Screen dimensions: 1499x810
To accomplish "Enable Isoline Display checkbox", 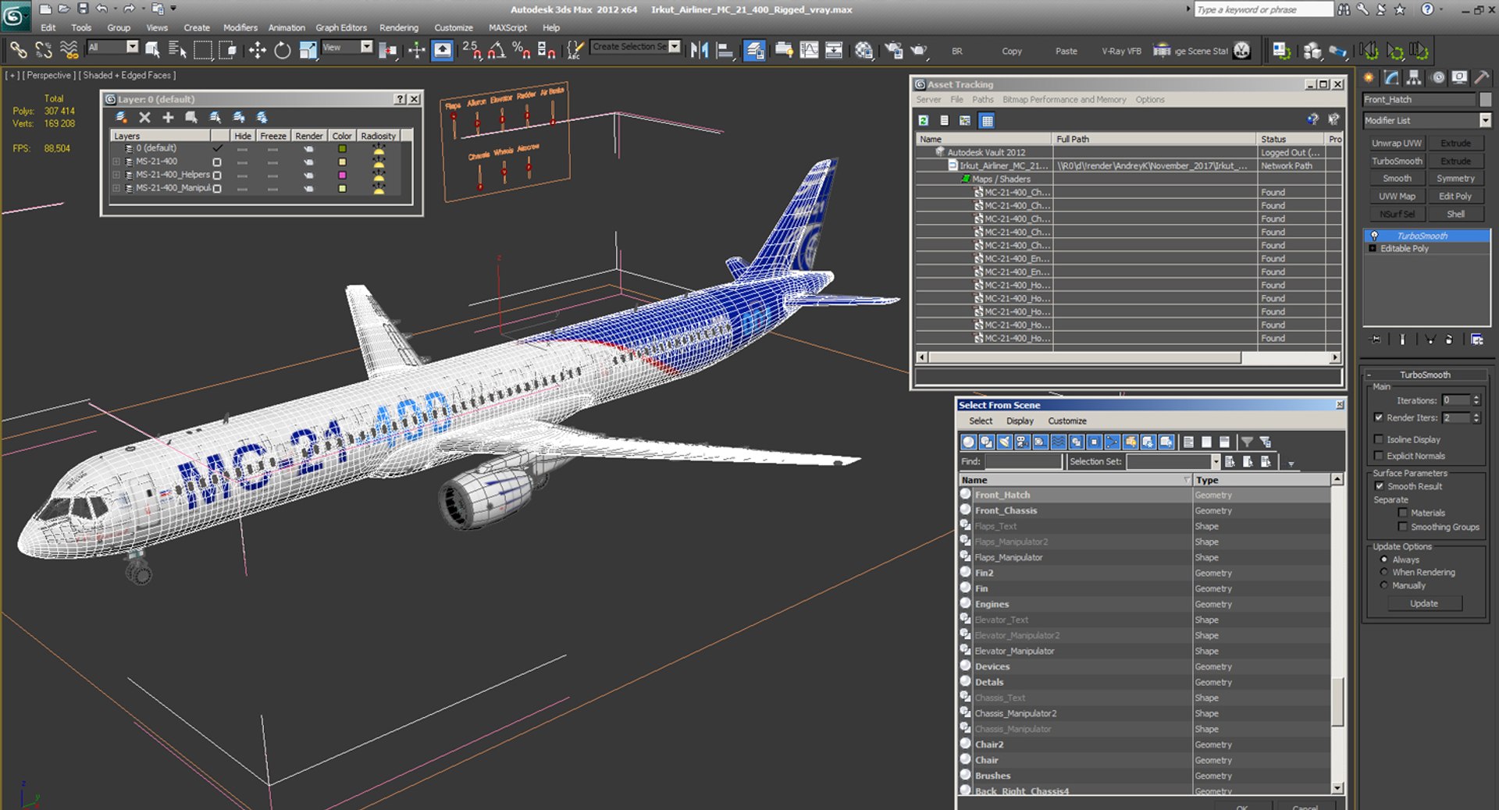I will (1379, 439).
